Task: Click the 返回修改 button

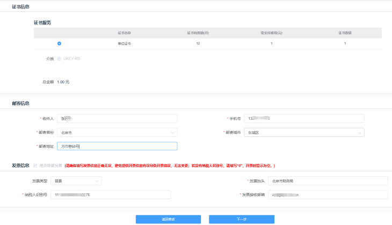Action: click(168, 219)
